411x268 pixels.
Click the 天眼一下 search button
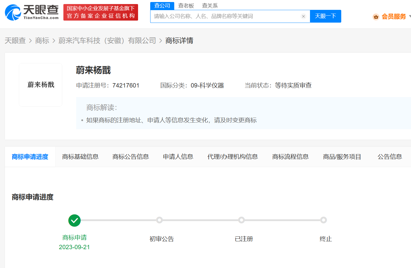tap(325, 16)
